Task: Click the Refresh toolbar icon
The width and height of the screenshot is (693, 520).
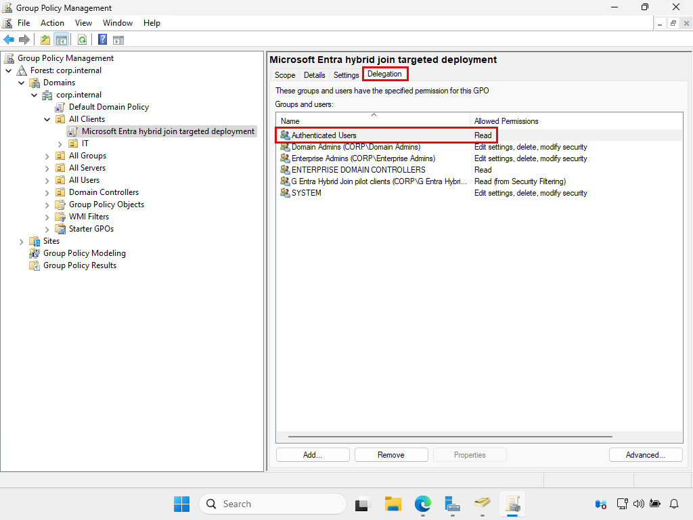Action: click(x=82, y=40)
